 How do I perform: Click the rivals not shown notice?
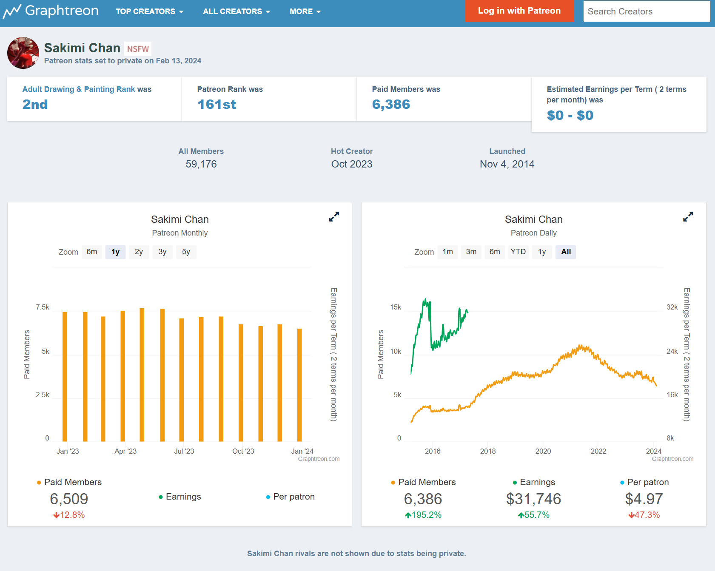pos(356,554)
